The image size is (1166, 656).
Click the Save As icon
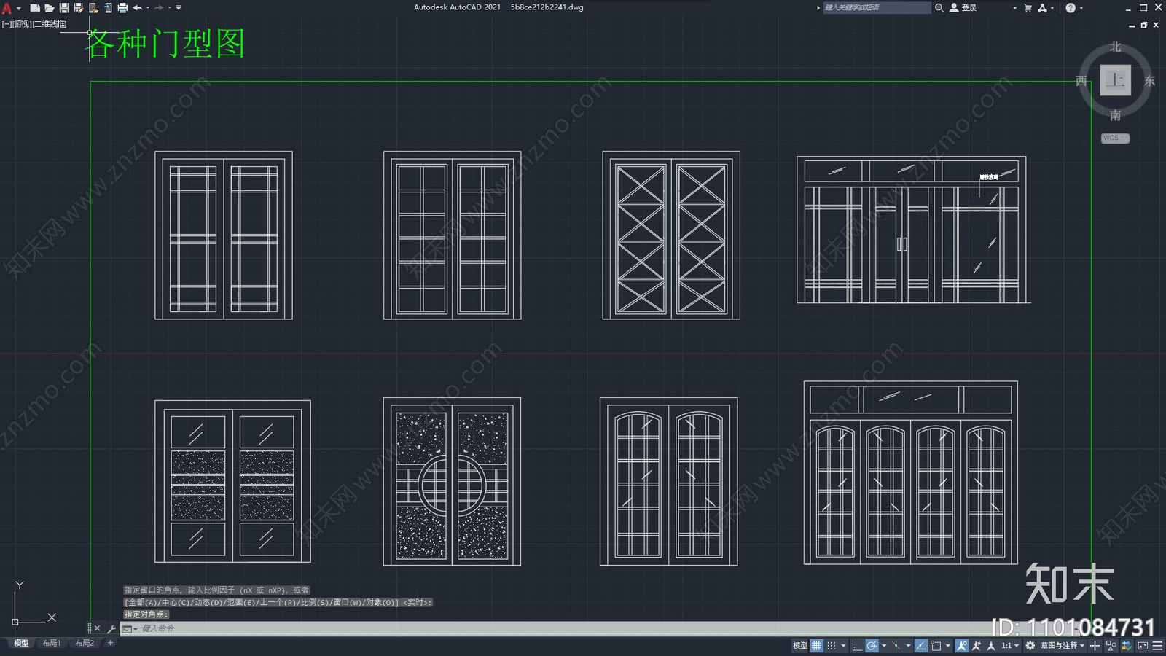click(x=79, y=8)
